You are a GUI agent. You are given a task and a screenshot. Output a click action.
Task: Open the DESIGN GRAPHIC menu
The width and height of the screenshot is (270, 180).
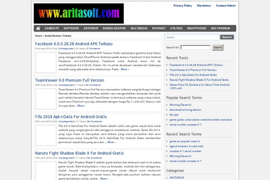pos(114,28)
